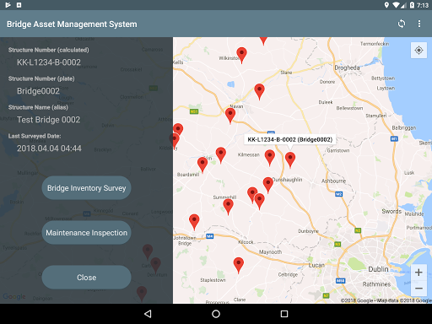
Task: Open the three-dot overflow menu
Action: (x=419, y=24)
